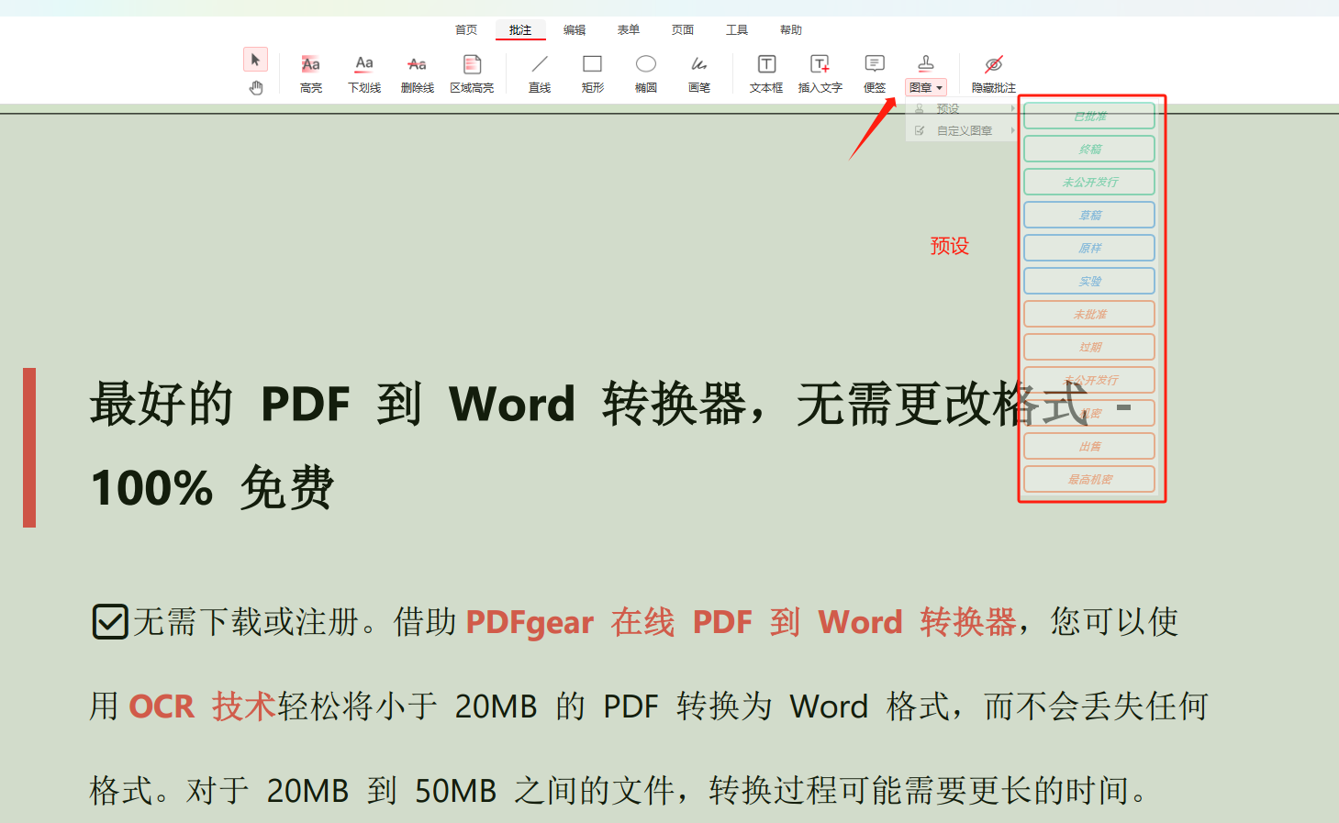Follow the PDFgear 在线 PDF 到 Word 转换器 link

[x=741, y=622]
